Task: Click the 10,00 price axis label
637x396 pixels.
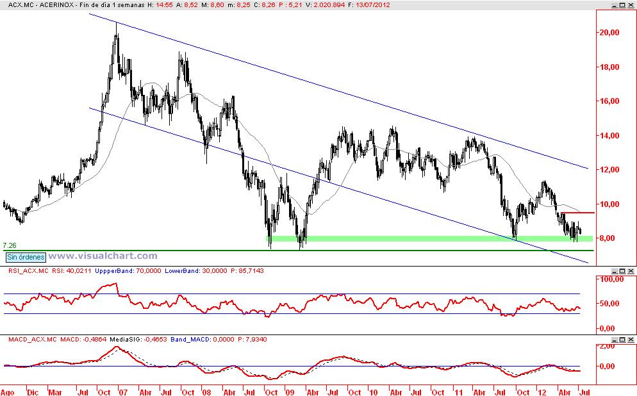Action: tap(610, 204)
